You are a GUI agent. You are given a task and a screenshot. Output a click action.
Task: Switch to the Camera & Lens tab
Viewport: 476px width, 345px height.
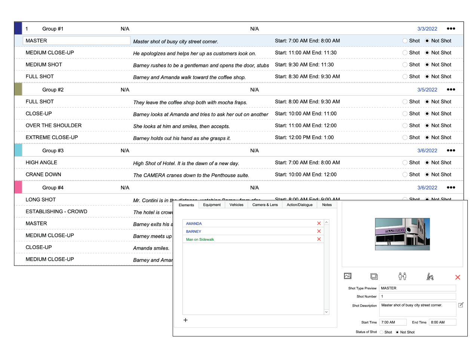pos(265,205)
